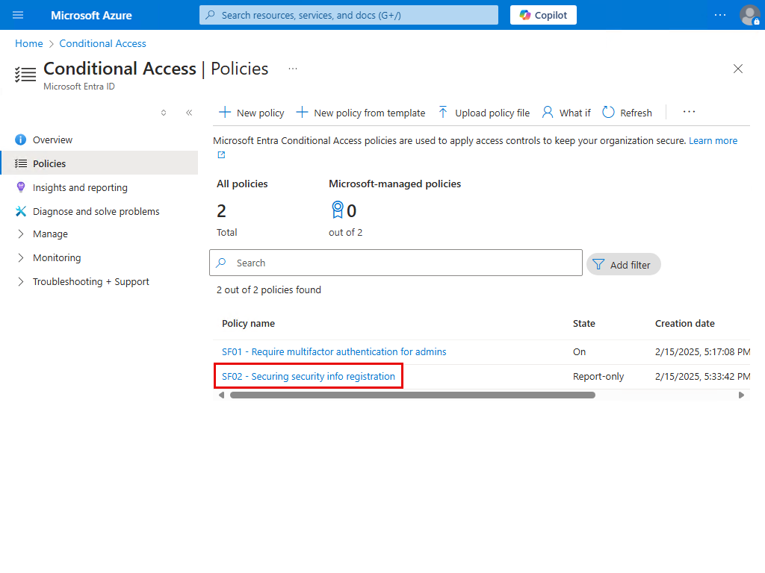The image size is (765, 573).
Task: Choose New policy from template
Action: click(x=361, y=113)
